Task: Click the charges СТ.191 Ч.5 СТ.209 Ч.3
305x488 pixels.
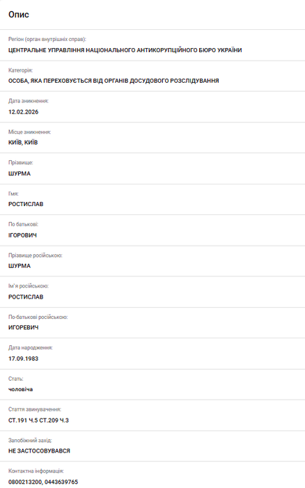Action: (38, 420)
